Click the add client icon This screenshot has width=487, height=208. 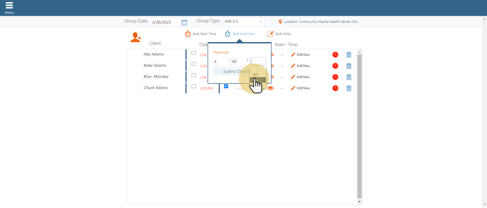tap(135, 37)
